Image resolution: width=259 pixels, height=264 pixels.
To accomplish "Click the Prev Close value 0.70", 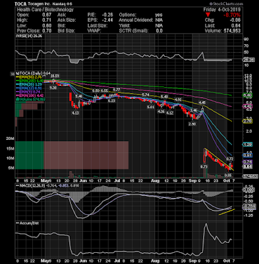I will 47,31.
